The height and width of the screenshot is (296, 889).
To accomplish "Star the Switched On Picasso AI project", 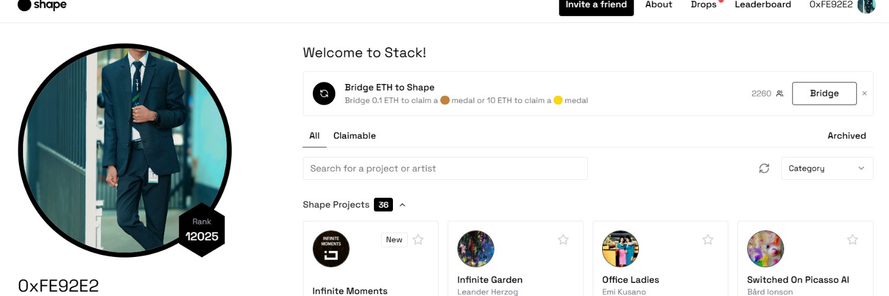I will click(853, 239).
